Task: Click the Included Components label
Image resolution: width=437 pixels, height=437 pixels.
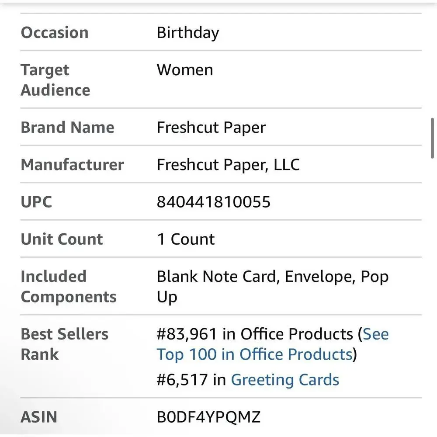Action: [69, 287]
